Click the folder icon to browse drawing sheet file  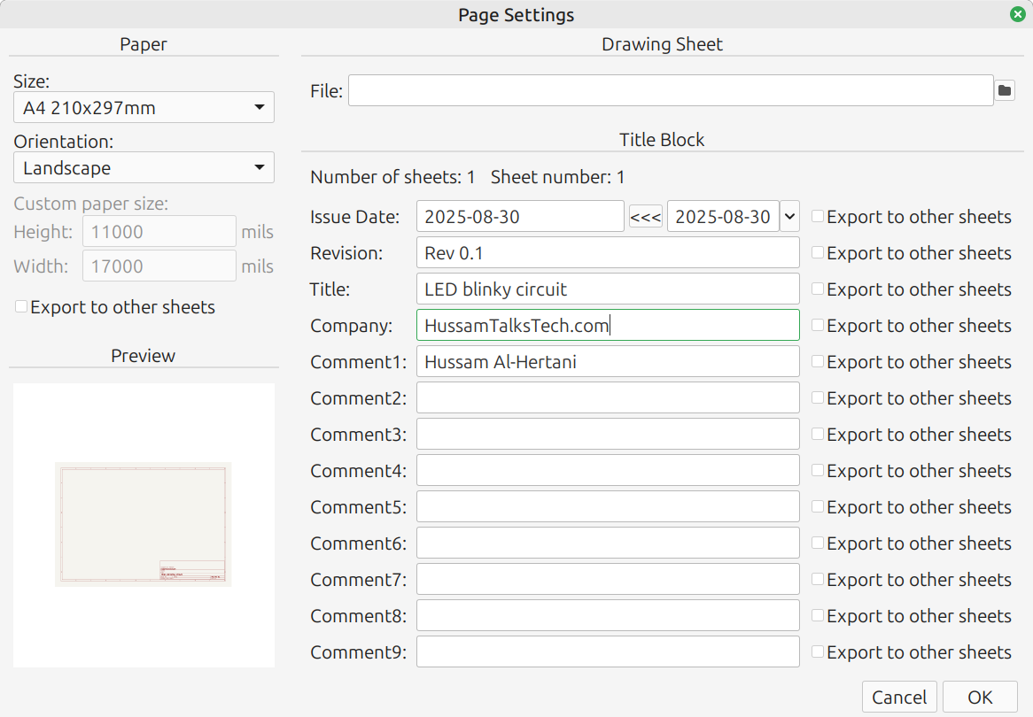click(x=1005, y=90)
